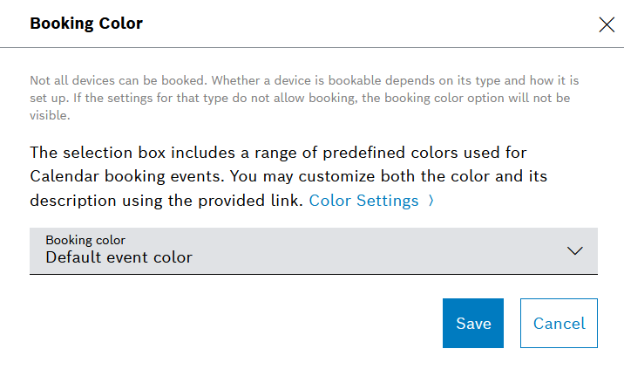
Task: Save the booking color selection
Action: pyautogui.click(x=473, y=324)
